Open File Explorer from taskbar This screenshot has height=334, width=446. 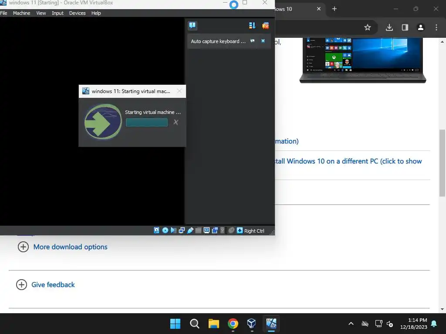click(x=213, y=324)
